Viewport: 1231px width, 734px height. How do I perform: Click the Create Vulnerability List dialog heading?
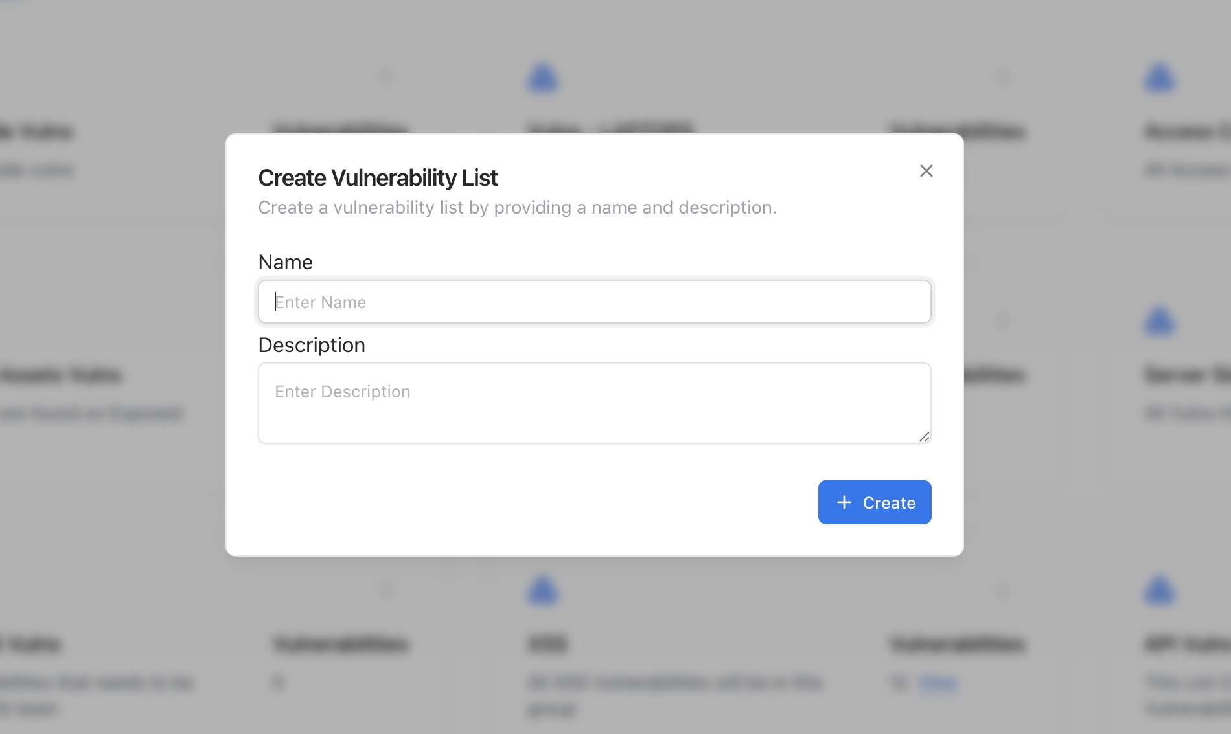[378, 177]
